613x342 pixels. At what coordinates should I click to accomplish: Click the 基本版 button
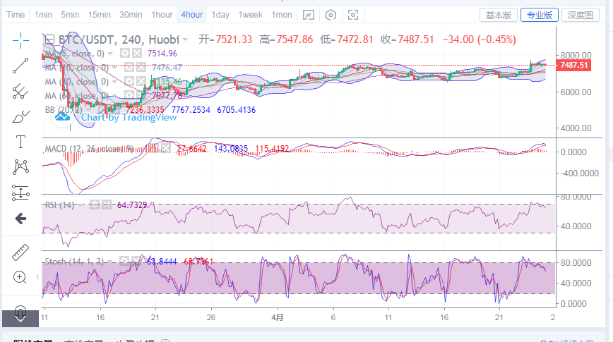(499, 15)
